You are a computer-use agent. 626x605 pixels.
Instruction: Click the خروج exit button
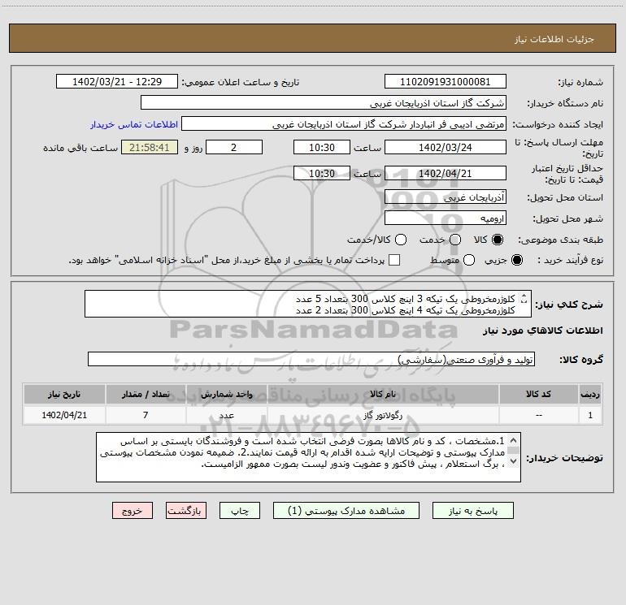coord(133,511)
